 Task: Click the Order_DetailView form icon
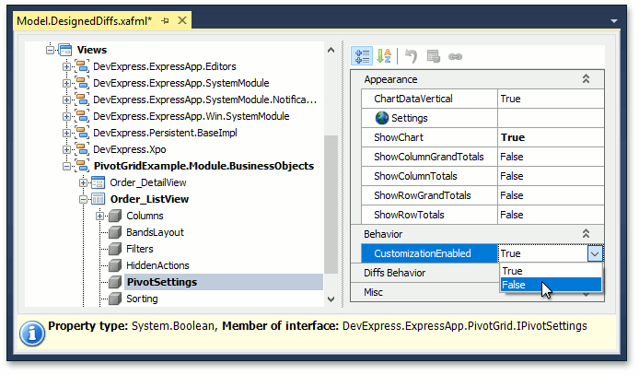[98, 182]
